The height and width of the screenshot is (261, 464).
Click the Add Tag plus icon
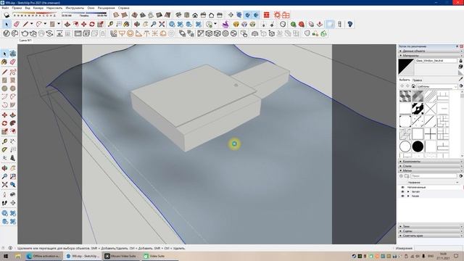[x=401, y=176]
